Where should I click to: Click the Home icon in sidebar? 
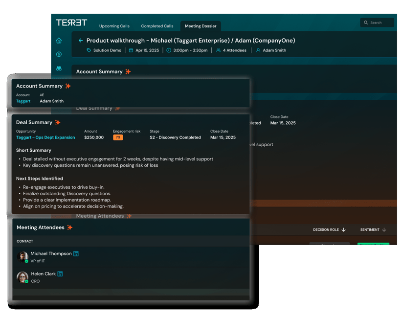pyautogui.click(x=59, y=41)
